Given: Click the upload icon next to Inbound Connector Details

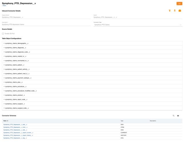Looking at the screenshot, I should coord(170,11).
